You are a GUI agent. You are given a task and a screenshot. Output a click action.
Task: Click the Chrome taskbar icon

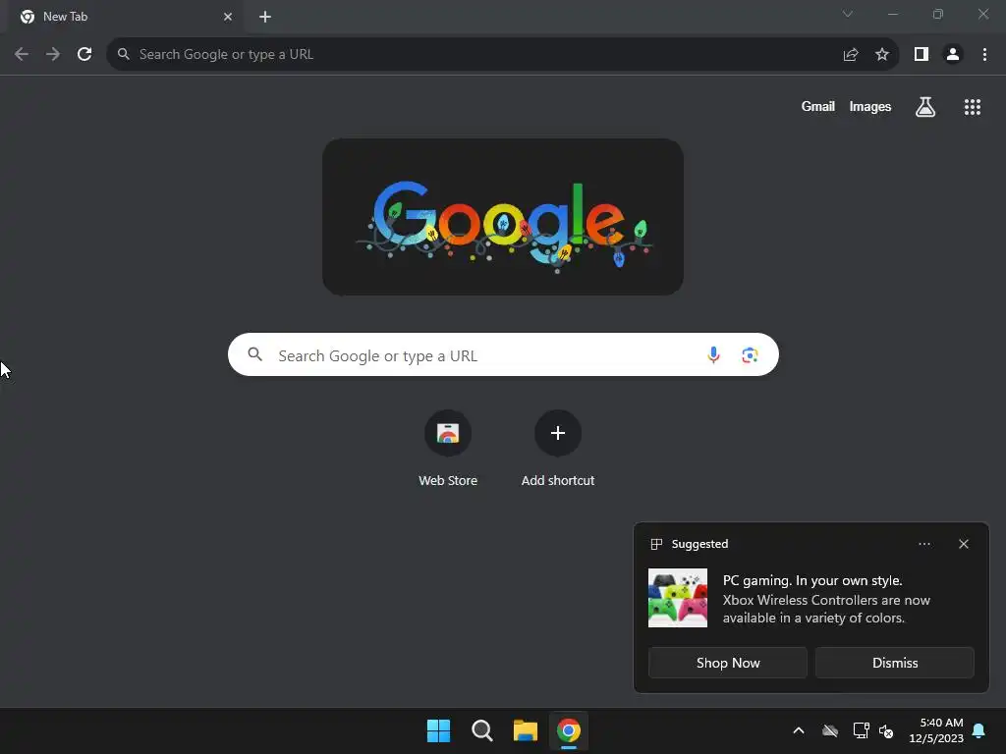(x=569, y=730)
